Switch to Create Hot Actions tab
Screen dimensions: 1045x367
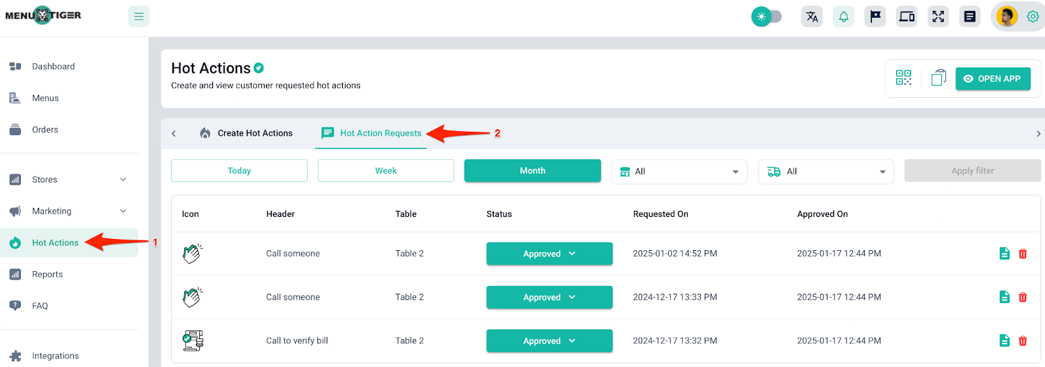coord(246,133)
